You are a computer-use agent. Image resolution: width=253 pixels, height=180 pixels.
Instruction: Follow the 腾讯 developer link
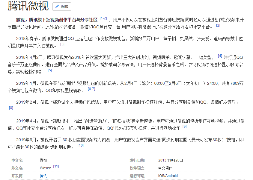(x=43, y=176)
